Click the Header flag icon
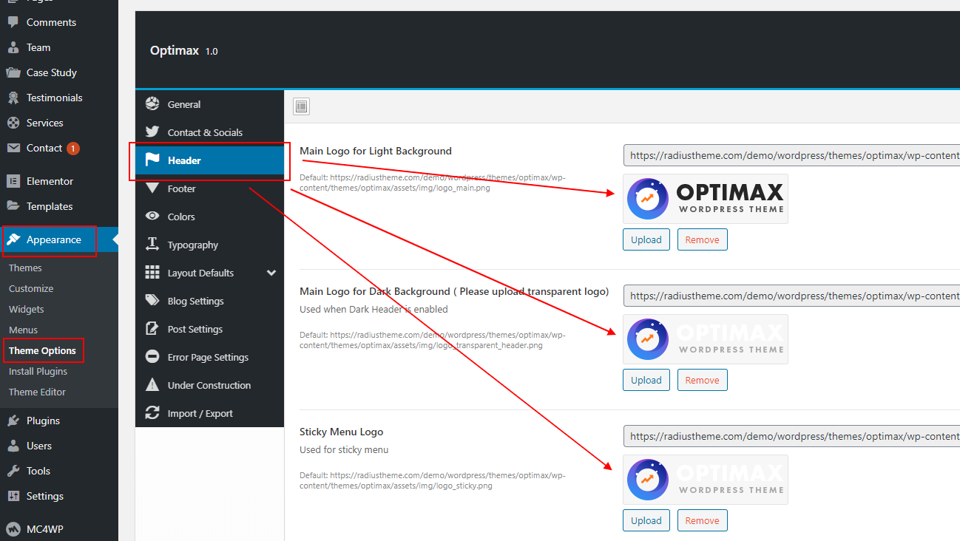 pyautogui.click(x=152, y=160)
